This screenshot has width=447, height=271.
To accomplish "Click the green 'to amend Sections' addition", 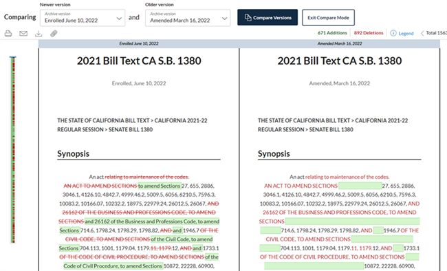I will click(x=160, y=186).
